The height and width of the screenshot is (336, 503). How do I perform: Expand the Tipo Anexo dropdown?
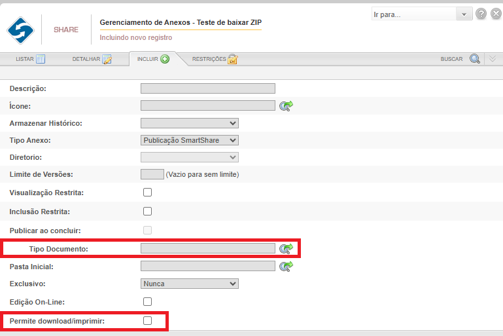coord(190,140)
